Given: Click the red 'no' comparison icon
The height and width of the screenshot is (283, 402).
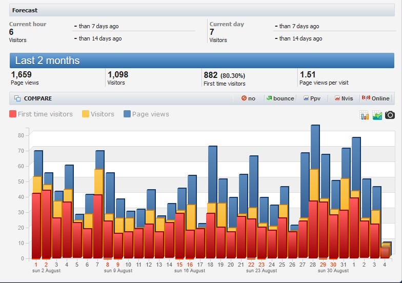Looking at the screenshot, I should coord(244,98).
